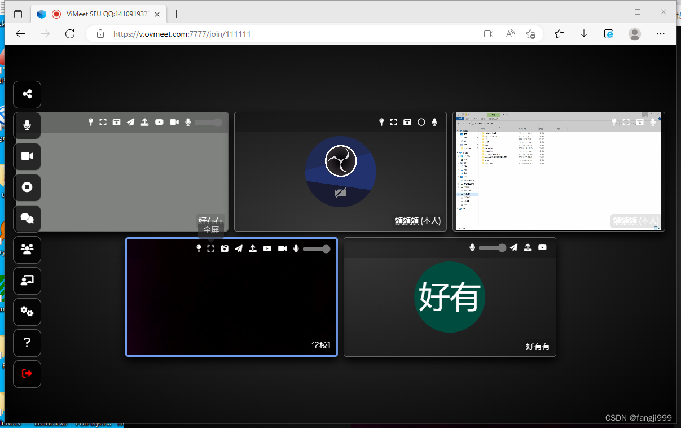Click the send message icon on 好有有's tile

coord(513,247)
